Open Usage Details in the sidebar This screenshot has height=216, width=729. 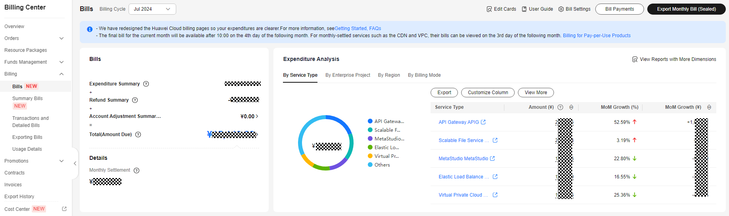coord(27,149)
